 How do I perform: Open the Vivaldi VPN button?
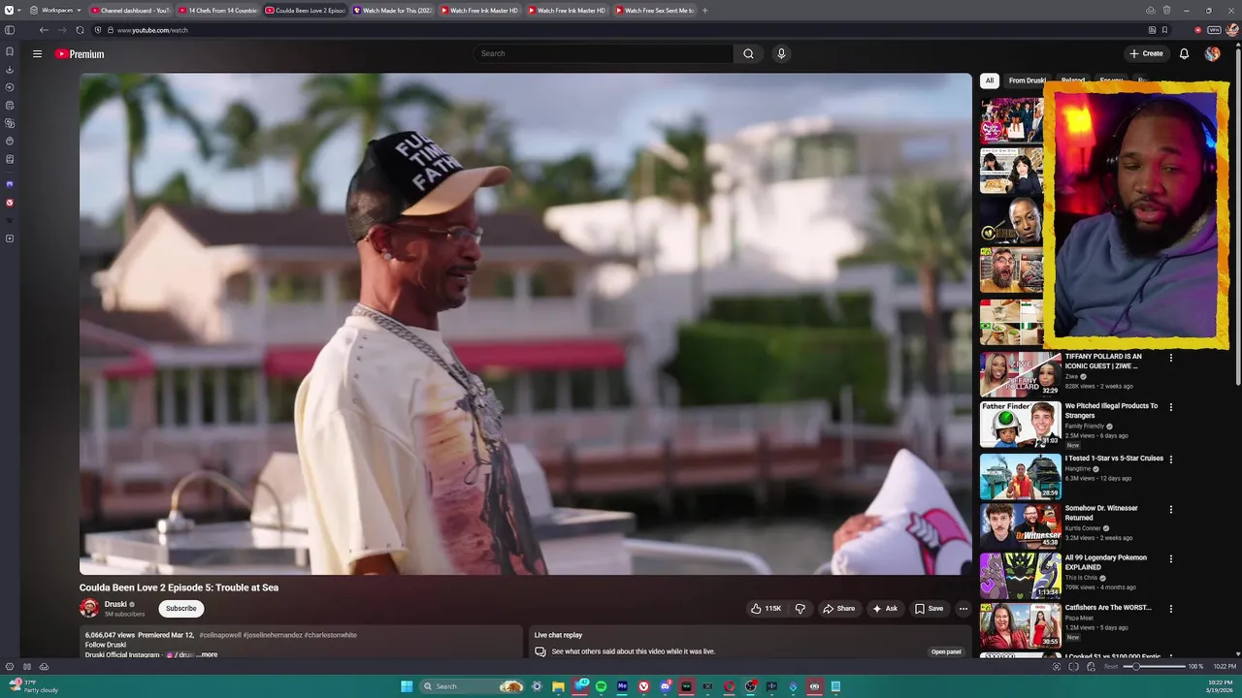click(1214, 30)
